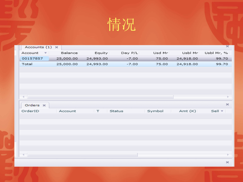
Task: Click 99.70 in the 00157857 row
Action: point(222,59)
